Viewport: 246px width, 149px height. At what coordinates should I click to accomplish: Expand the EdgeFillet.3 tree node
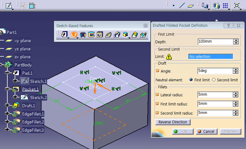(7, 129)
